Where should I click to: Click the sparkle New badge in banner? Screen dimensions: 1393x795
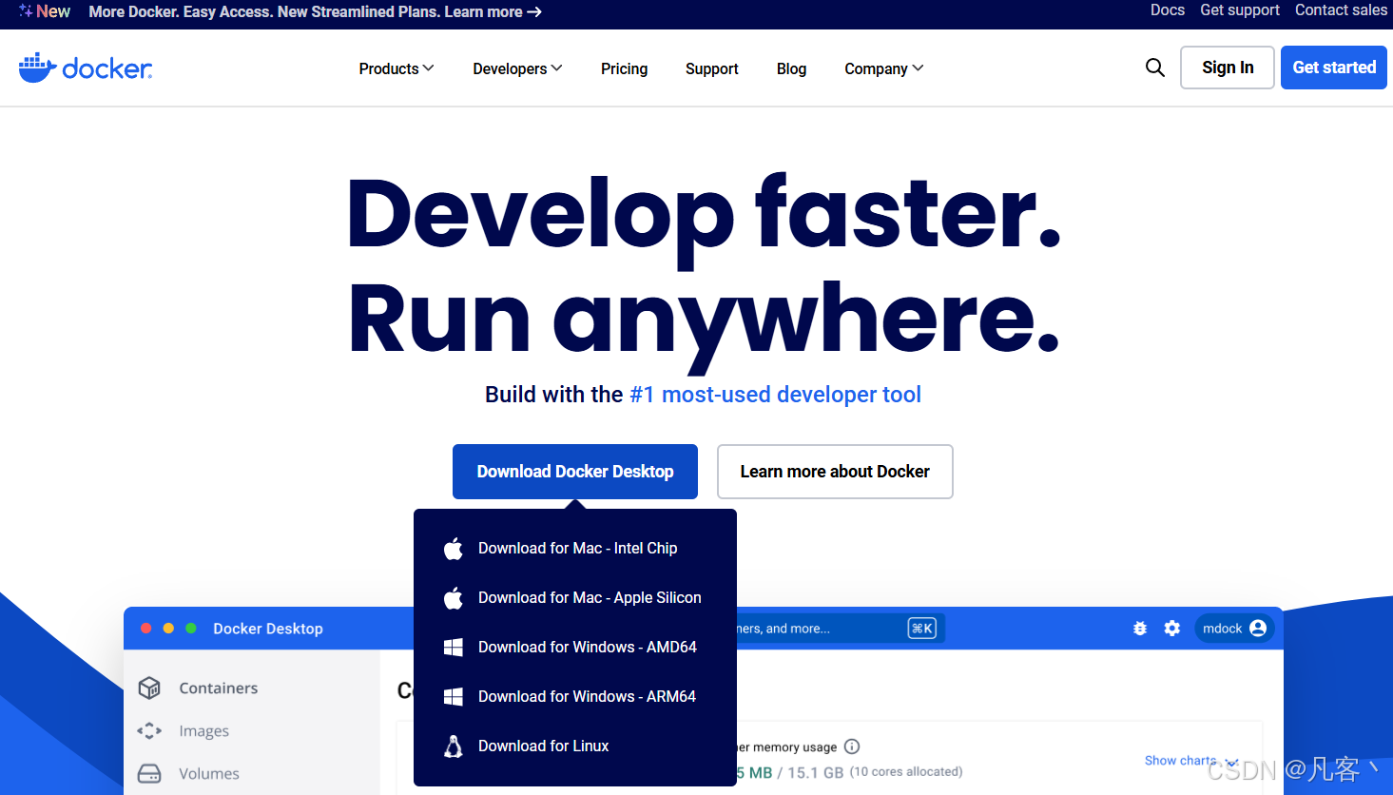click(45, 11)
